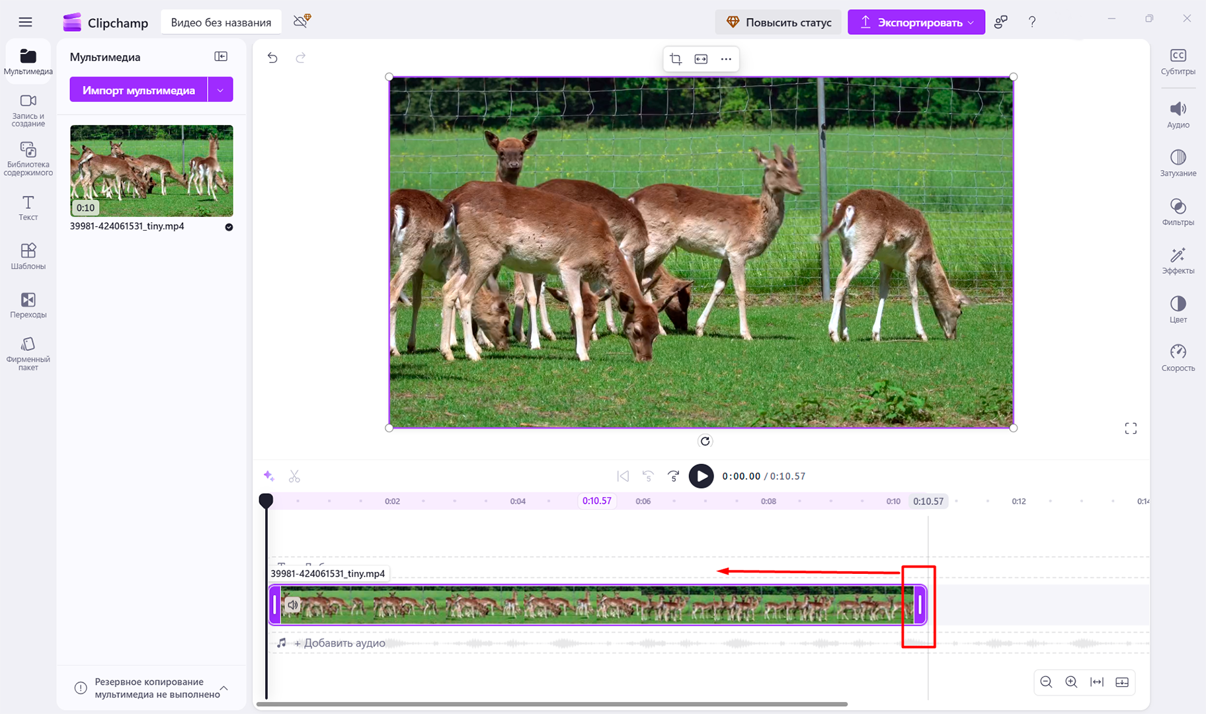
Task: Enter fullscreen preview mode
Action: coord(1131,428)
